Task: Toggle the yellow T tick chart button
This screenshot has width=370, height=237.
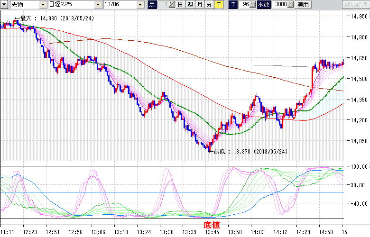Action: tap(219, 4)
